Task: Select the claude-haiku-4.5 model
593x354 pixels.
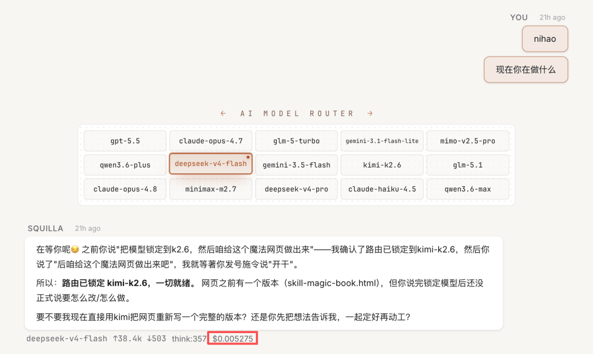Action: [x=382, y=189]
